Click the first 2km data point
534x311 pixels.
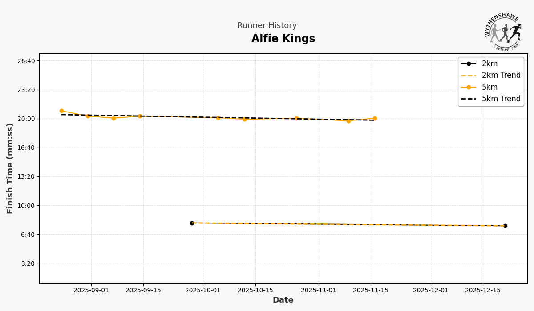[192, 223]
